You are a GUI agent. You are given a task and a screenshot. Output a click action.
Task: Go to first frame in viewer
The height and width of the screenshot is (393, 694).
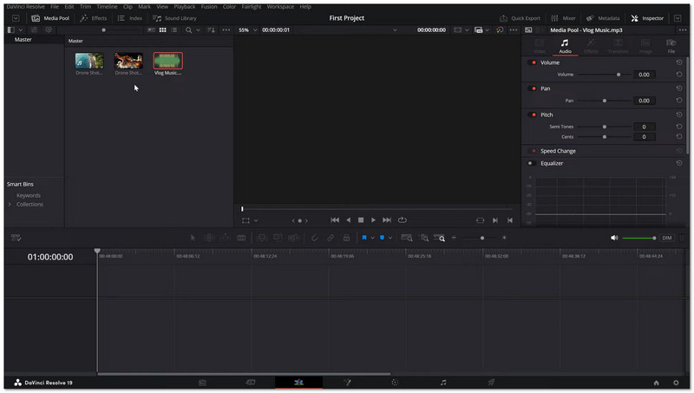pos(335,220)
